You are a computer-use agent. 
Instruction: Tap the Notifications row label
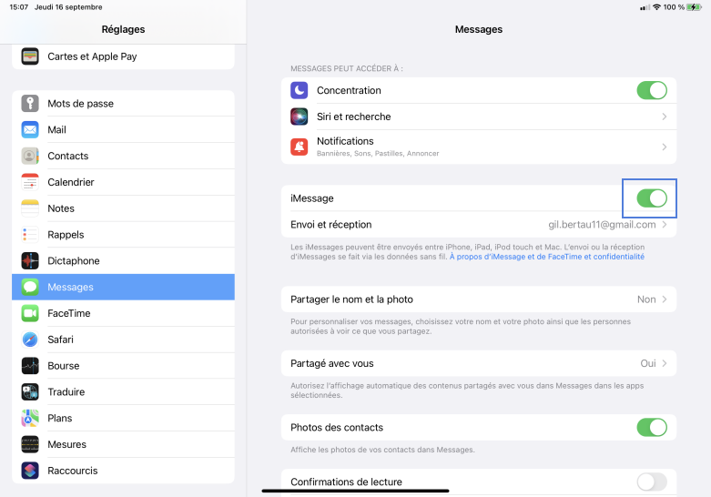point(345,141)
